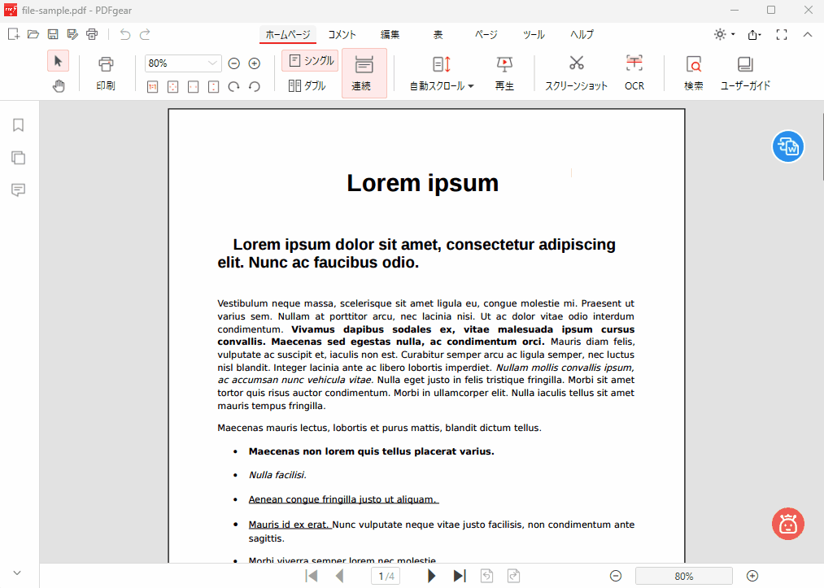Open the 自動スクロール dropdown
The image size is (824, 588).
coord(440,72)
